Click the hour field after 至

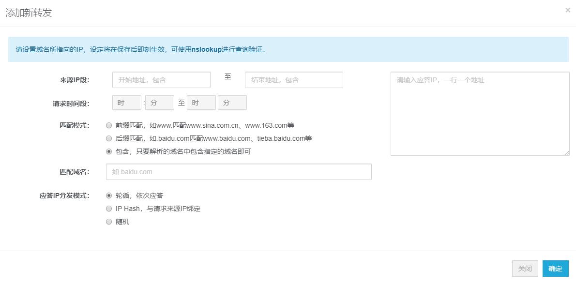pyautogui.click(x=201, y=102)
